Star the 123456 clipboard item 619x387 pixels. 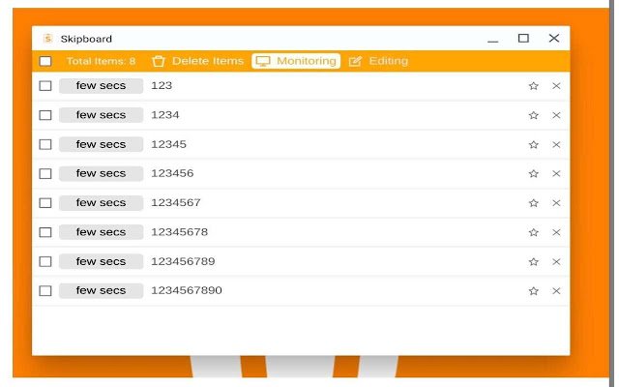[533, 173]
